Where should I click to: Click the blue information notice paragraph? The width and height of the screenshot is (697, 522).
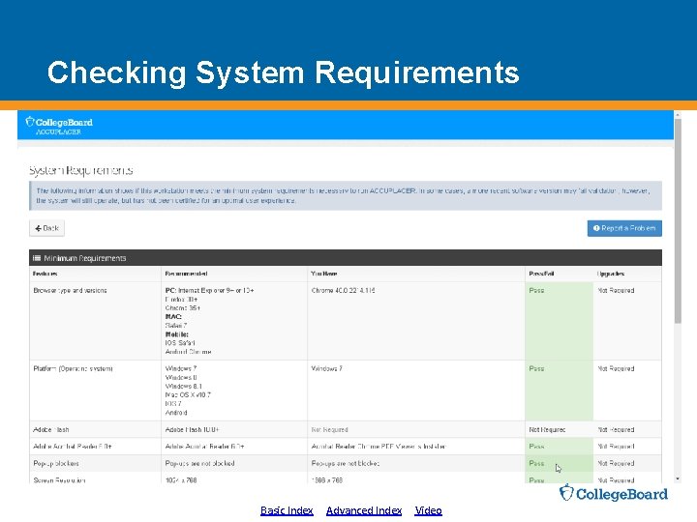tap(346, 195)
